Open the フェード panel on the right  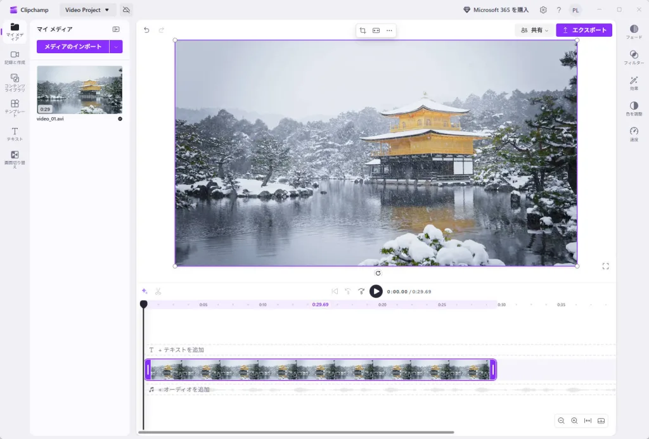[x=634, y=32]
